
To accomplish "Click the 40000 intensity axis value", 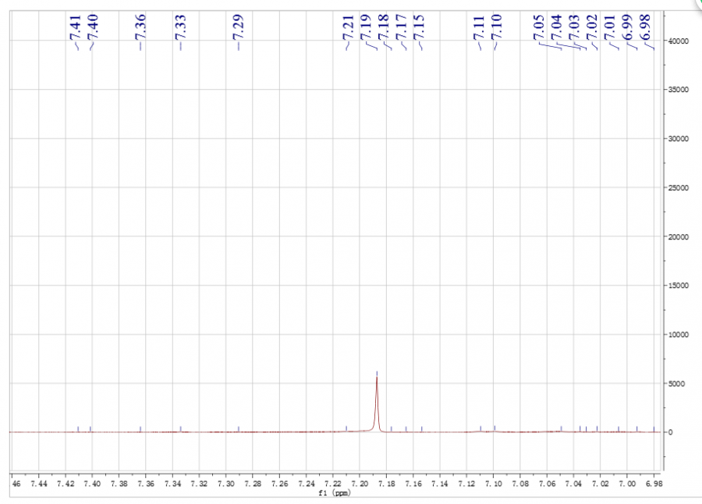I will (x=679, y=41).
